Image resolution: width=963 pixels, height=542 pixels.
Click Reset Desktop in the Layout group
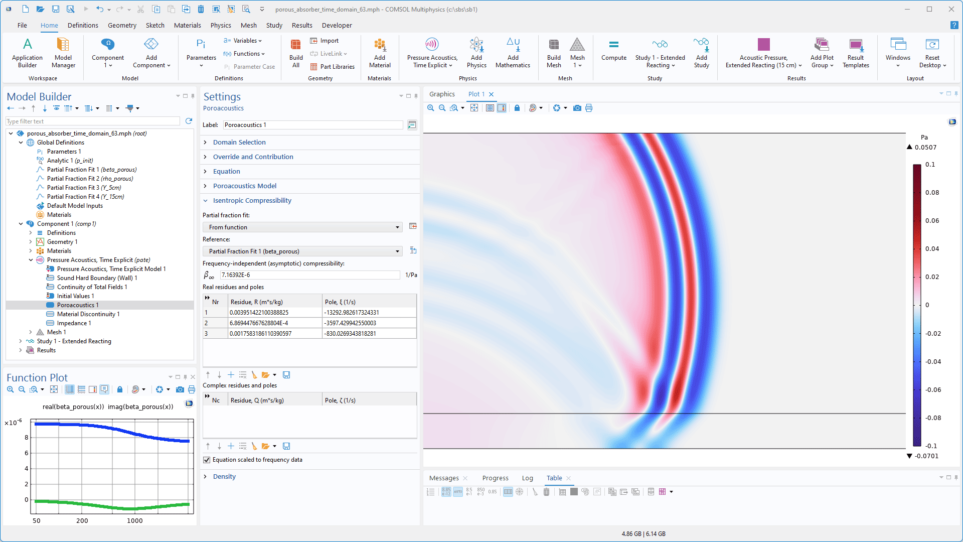[x=932, y=52]
